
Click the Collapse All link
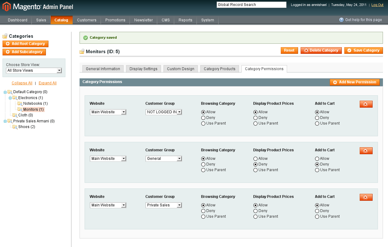click(22, 83)
